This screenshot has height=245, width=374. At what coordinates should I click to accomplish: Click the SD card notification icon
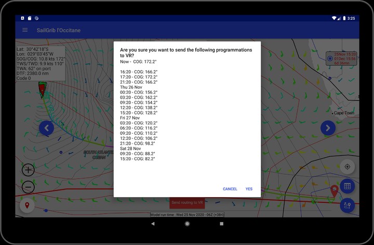pyautogui.click(x=30, y=18)
